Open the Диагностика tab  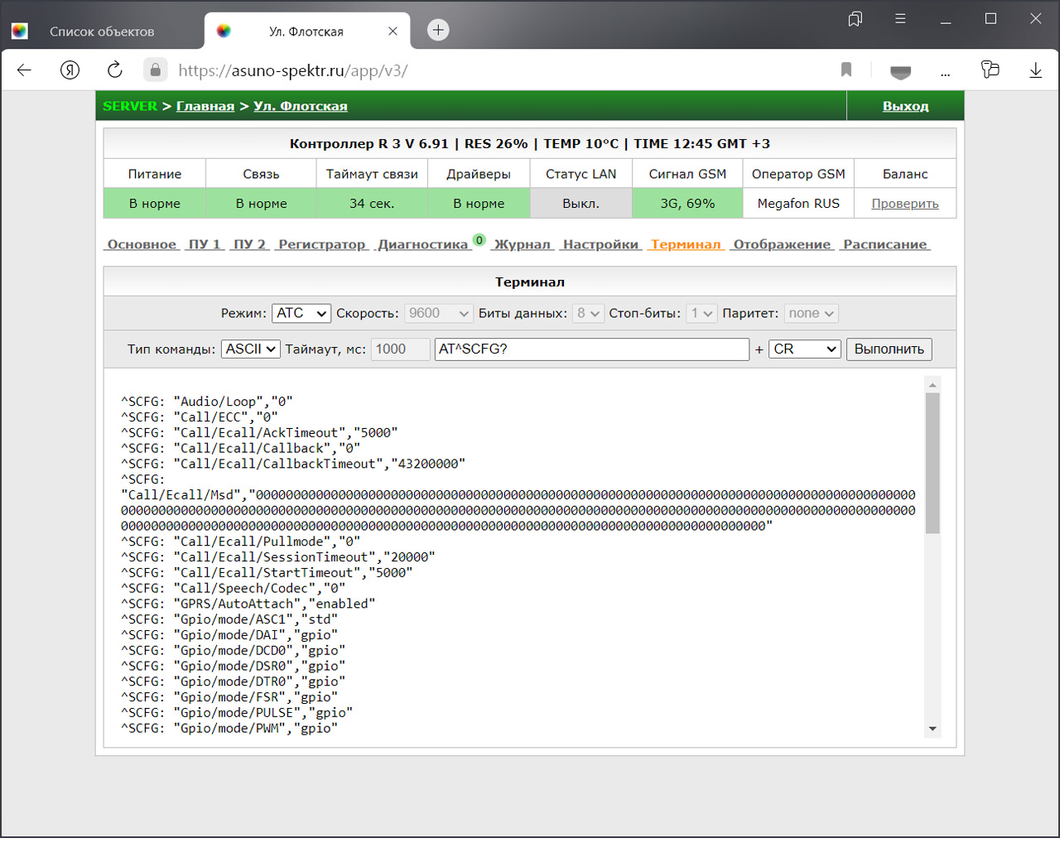click(x=423, y=244)
